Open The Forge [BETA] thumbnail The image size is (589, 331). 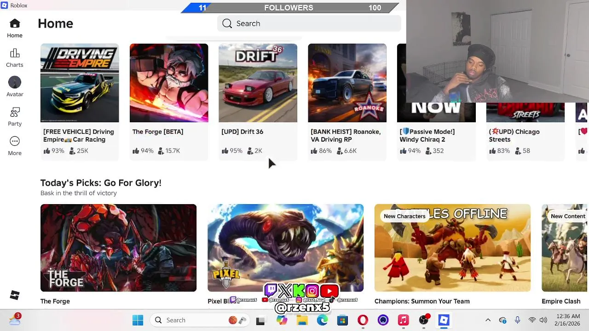pyautogui.click(x=169, y=83)
